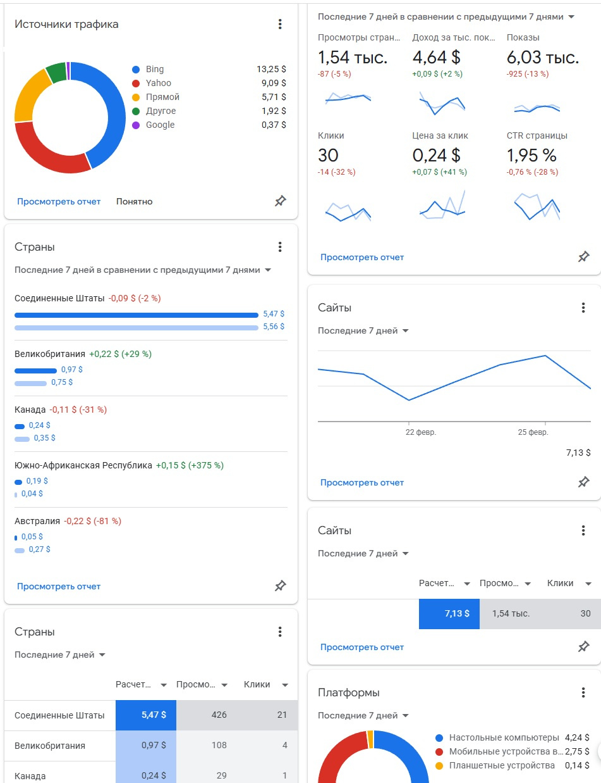The height and width of the screenshot is (783, 601).
Task: Click the Просмотры страниц sparkline chart
Action: (x=348, y=98)
